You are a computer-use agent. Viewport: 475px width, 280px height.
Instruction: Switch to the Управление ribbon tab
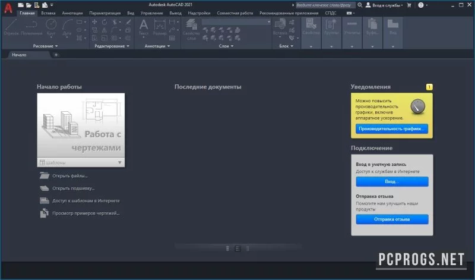coord(152,13)
